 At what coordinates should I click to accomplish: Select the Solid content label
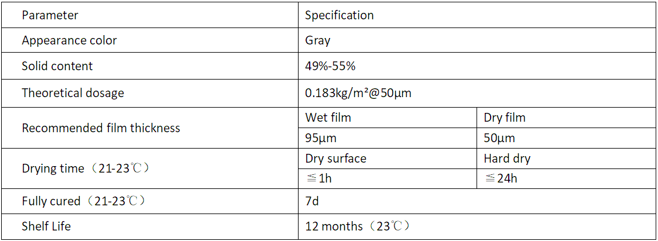(149, 66)
